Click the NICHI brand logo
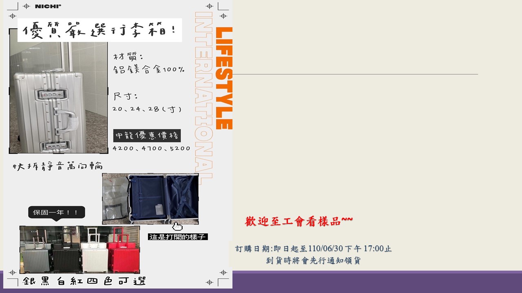This screenshot has width=522, height=293. (48, 6)
